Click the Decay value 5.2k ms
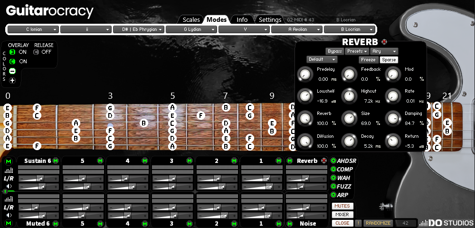 [x=372, y=146]
